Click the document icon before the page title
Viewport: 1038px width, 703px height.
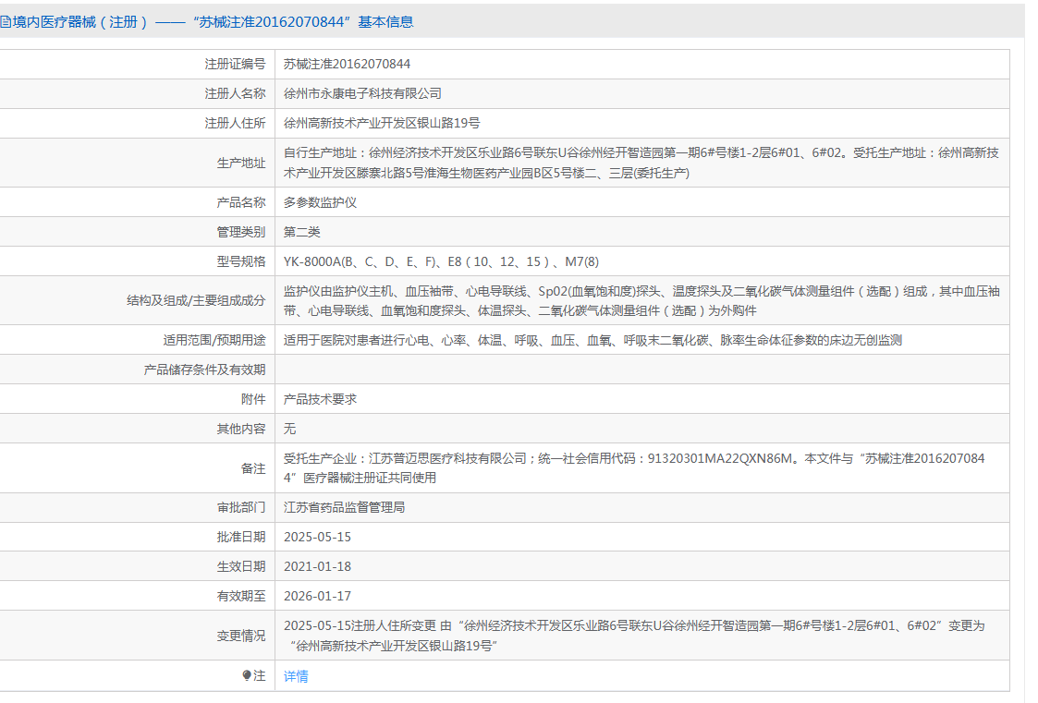pyautogui.click(x=5, y=22)
